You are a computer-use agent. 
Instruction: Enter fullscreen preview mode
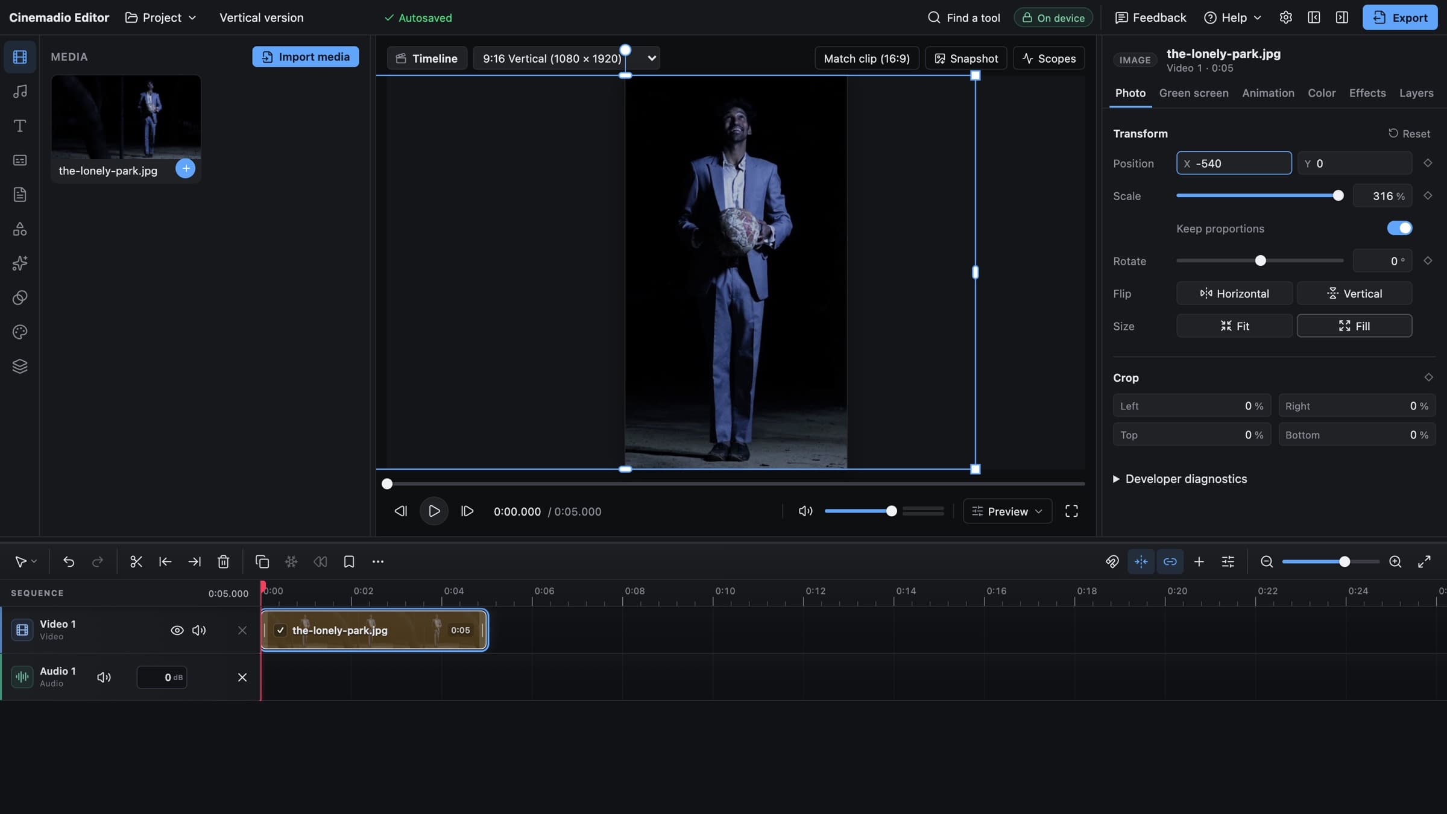click(1071, 511)
